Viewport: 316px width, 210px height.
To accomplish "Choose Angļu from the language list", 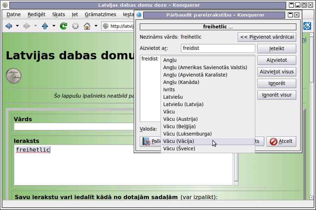I will (x=208, y=60).
